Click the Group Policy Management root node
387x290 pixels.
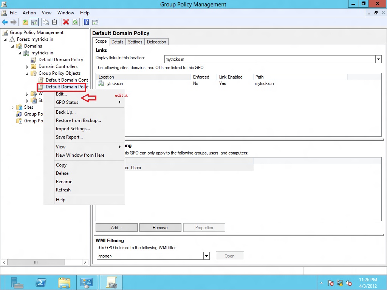coord(37,32)
